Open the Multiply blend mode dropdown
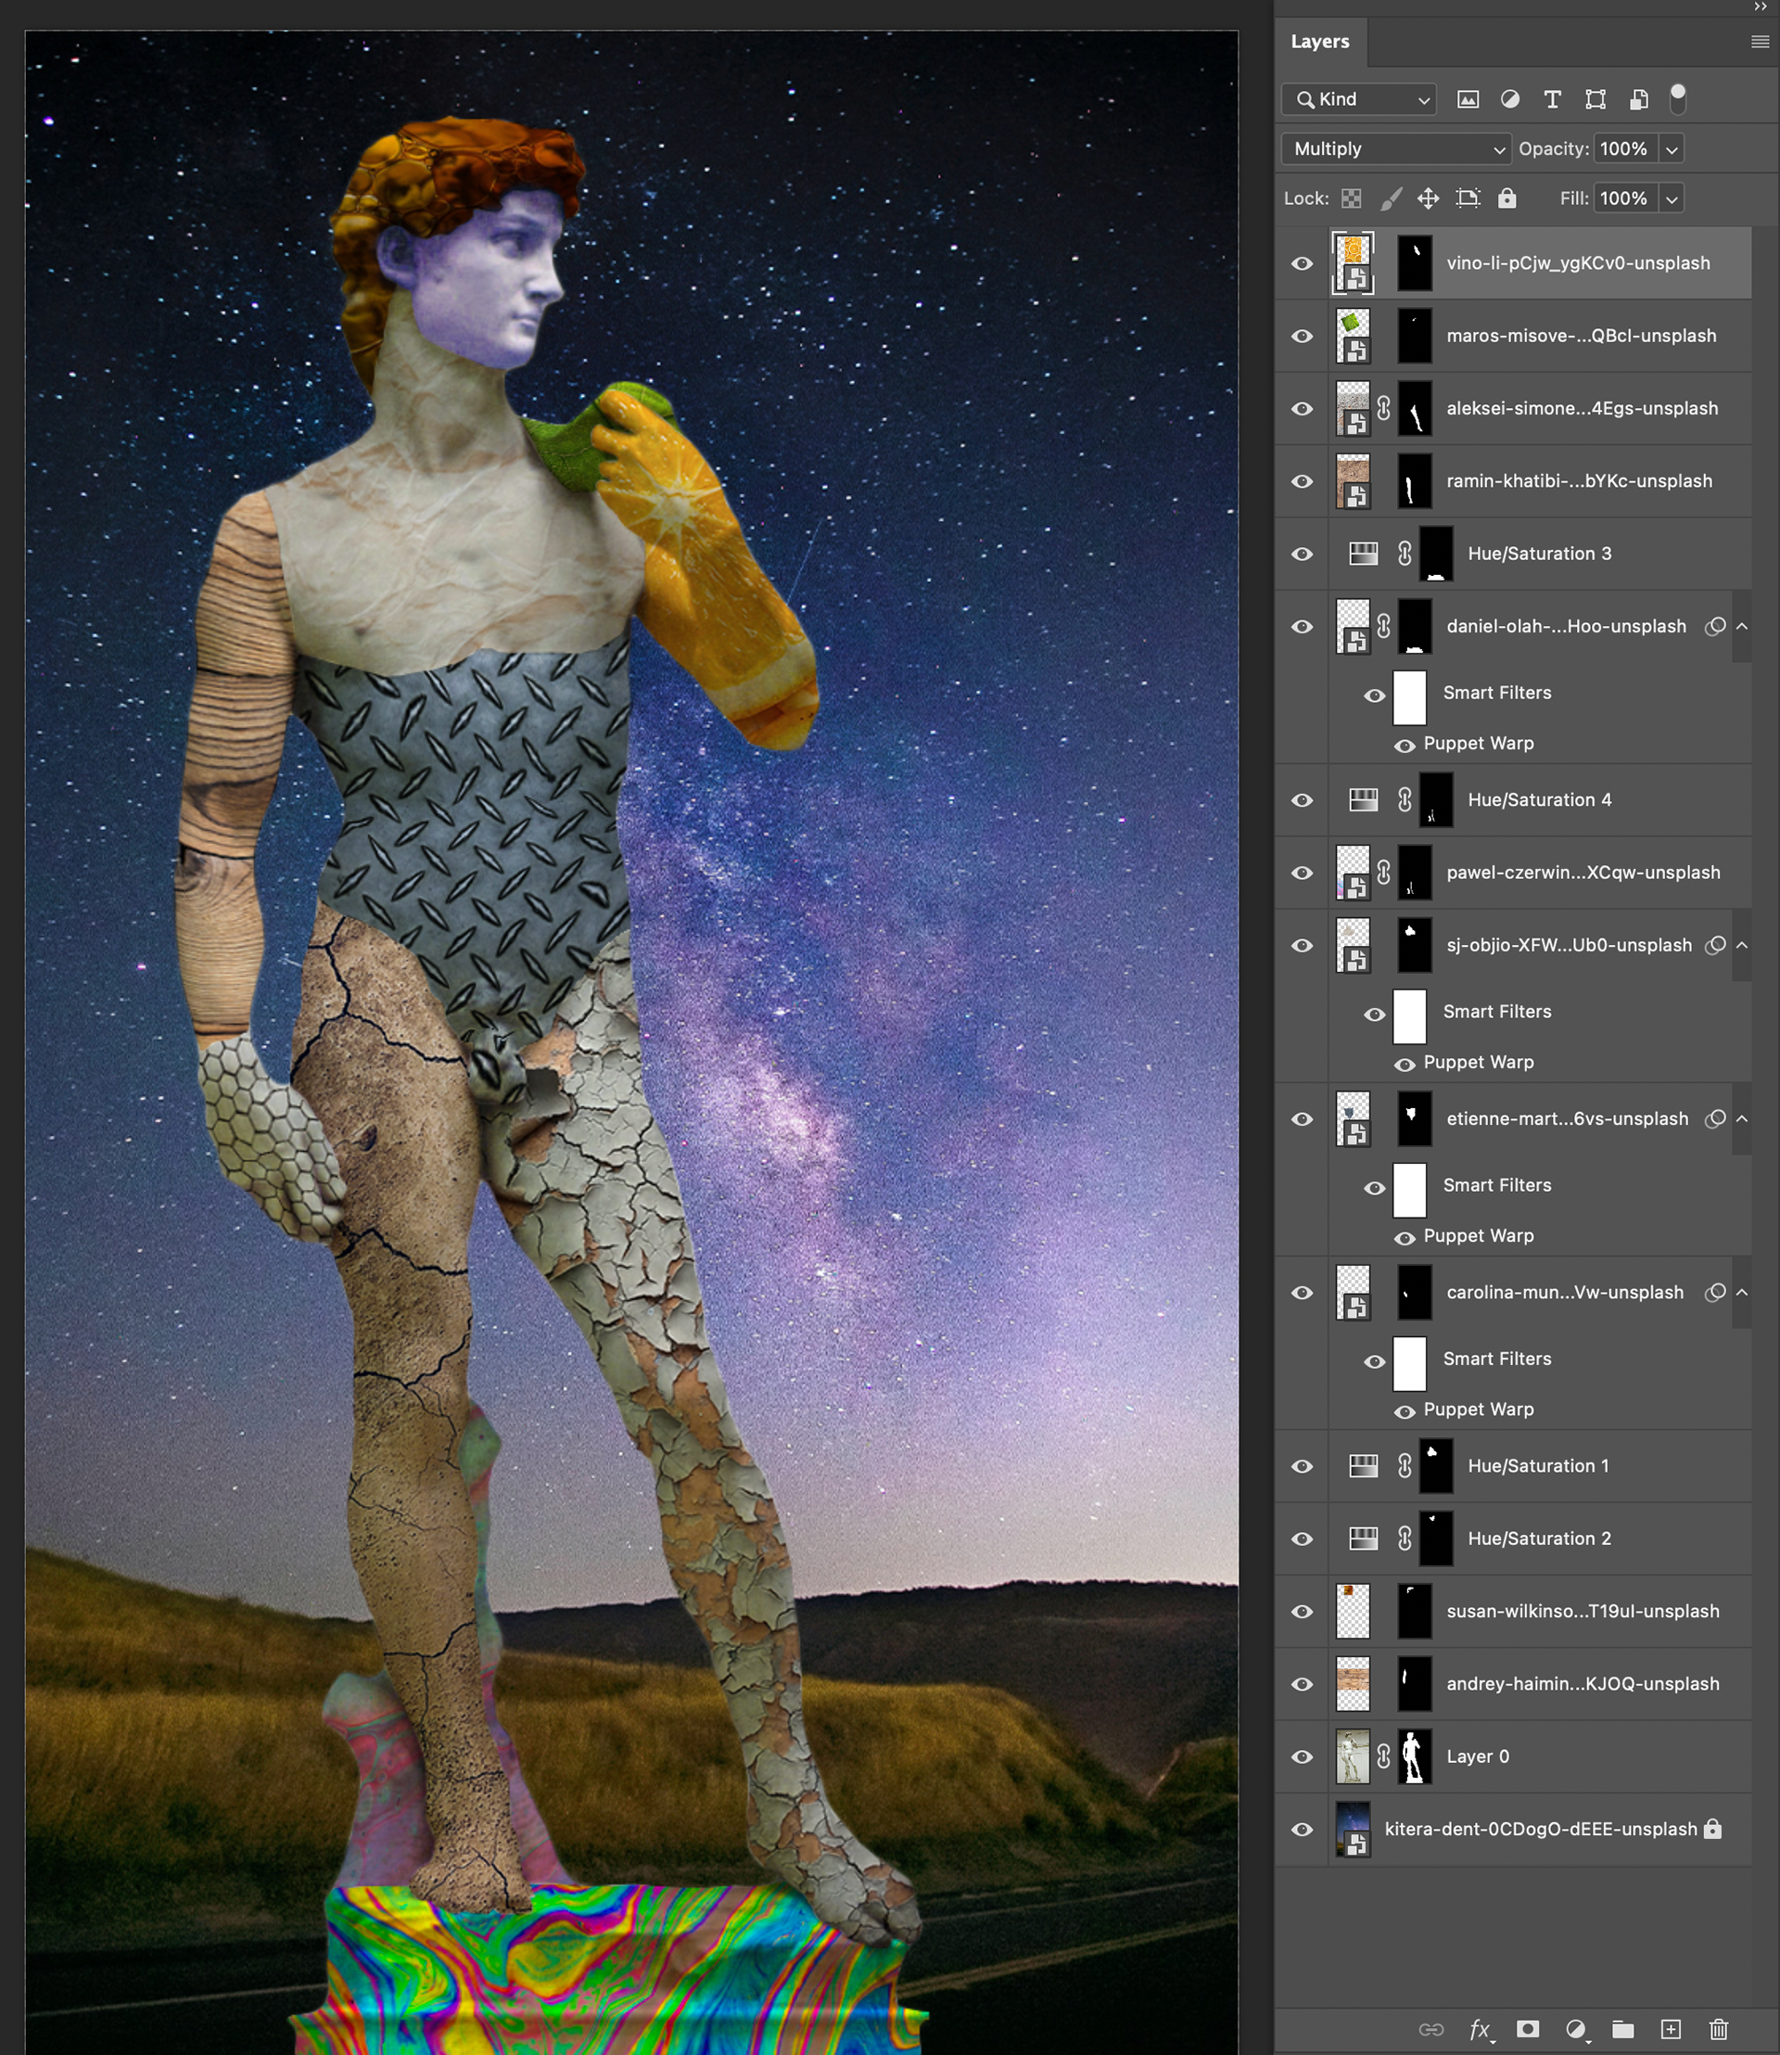The width and height of the screenshot is (1780, 2055). [x=1395, y=149]
